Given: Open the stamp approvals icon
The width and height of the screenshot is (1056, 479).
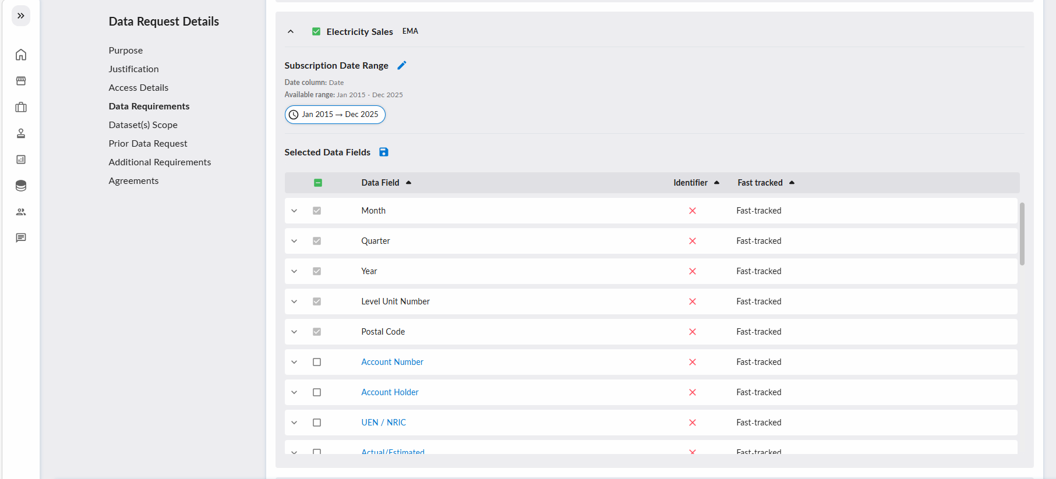Looking at the screenshot, I should pos(21,133).
